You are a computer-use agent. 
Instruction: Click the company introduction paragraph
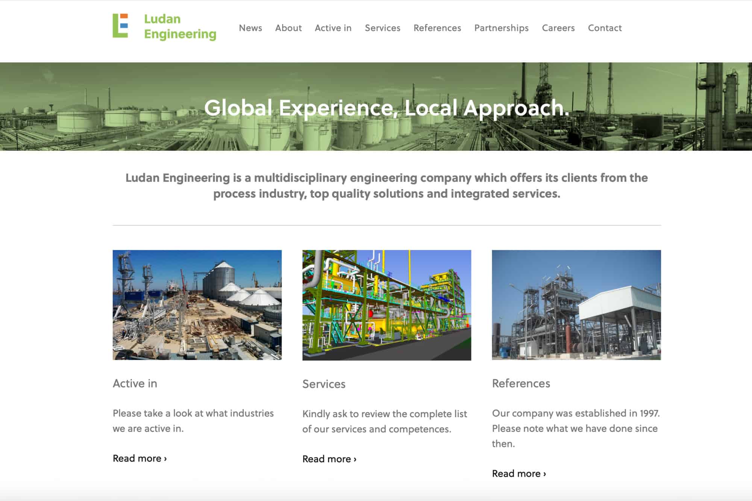[x=387, y=186]
